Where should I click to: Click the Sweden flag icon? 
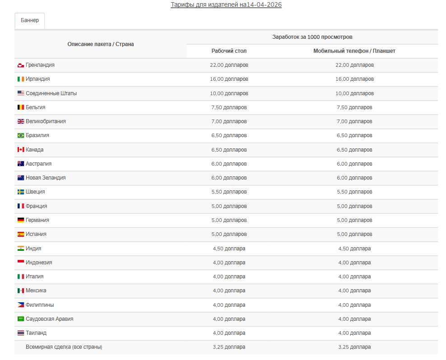click(21, 192)
